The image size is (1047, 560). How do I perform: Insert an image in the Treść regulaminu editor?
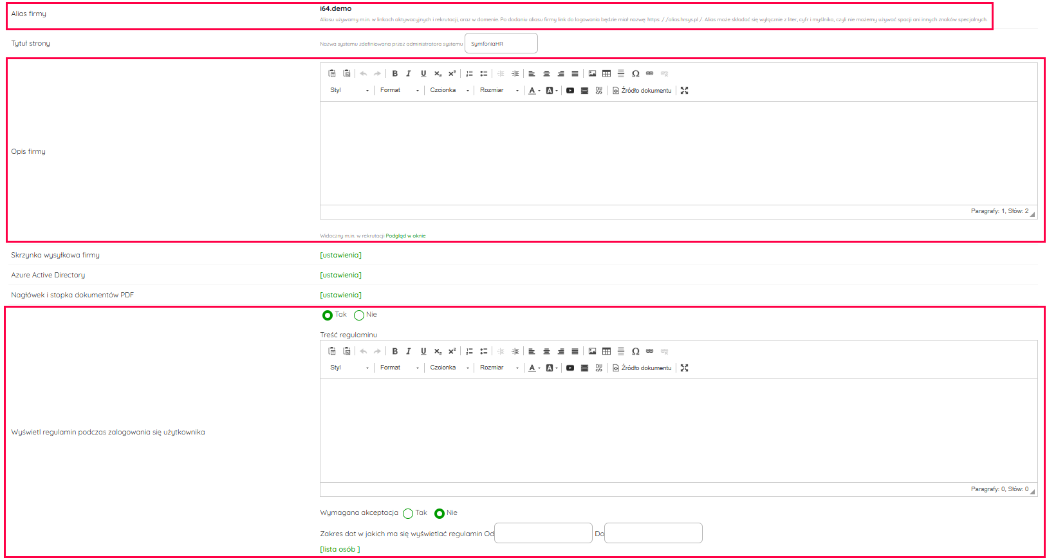pos(592,351)
